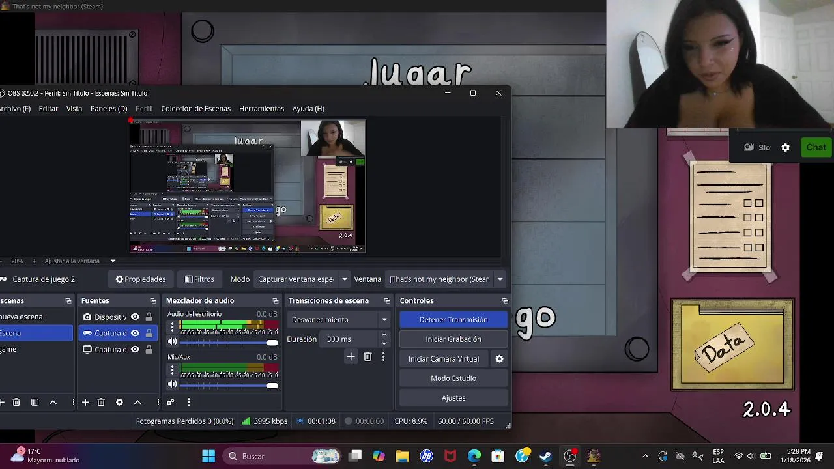The image size is (834, 469).
Task: Undock the Fuentes panel
Action: tap(153, 301)
